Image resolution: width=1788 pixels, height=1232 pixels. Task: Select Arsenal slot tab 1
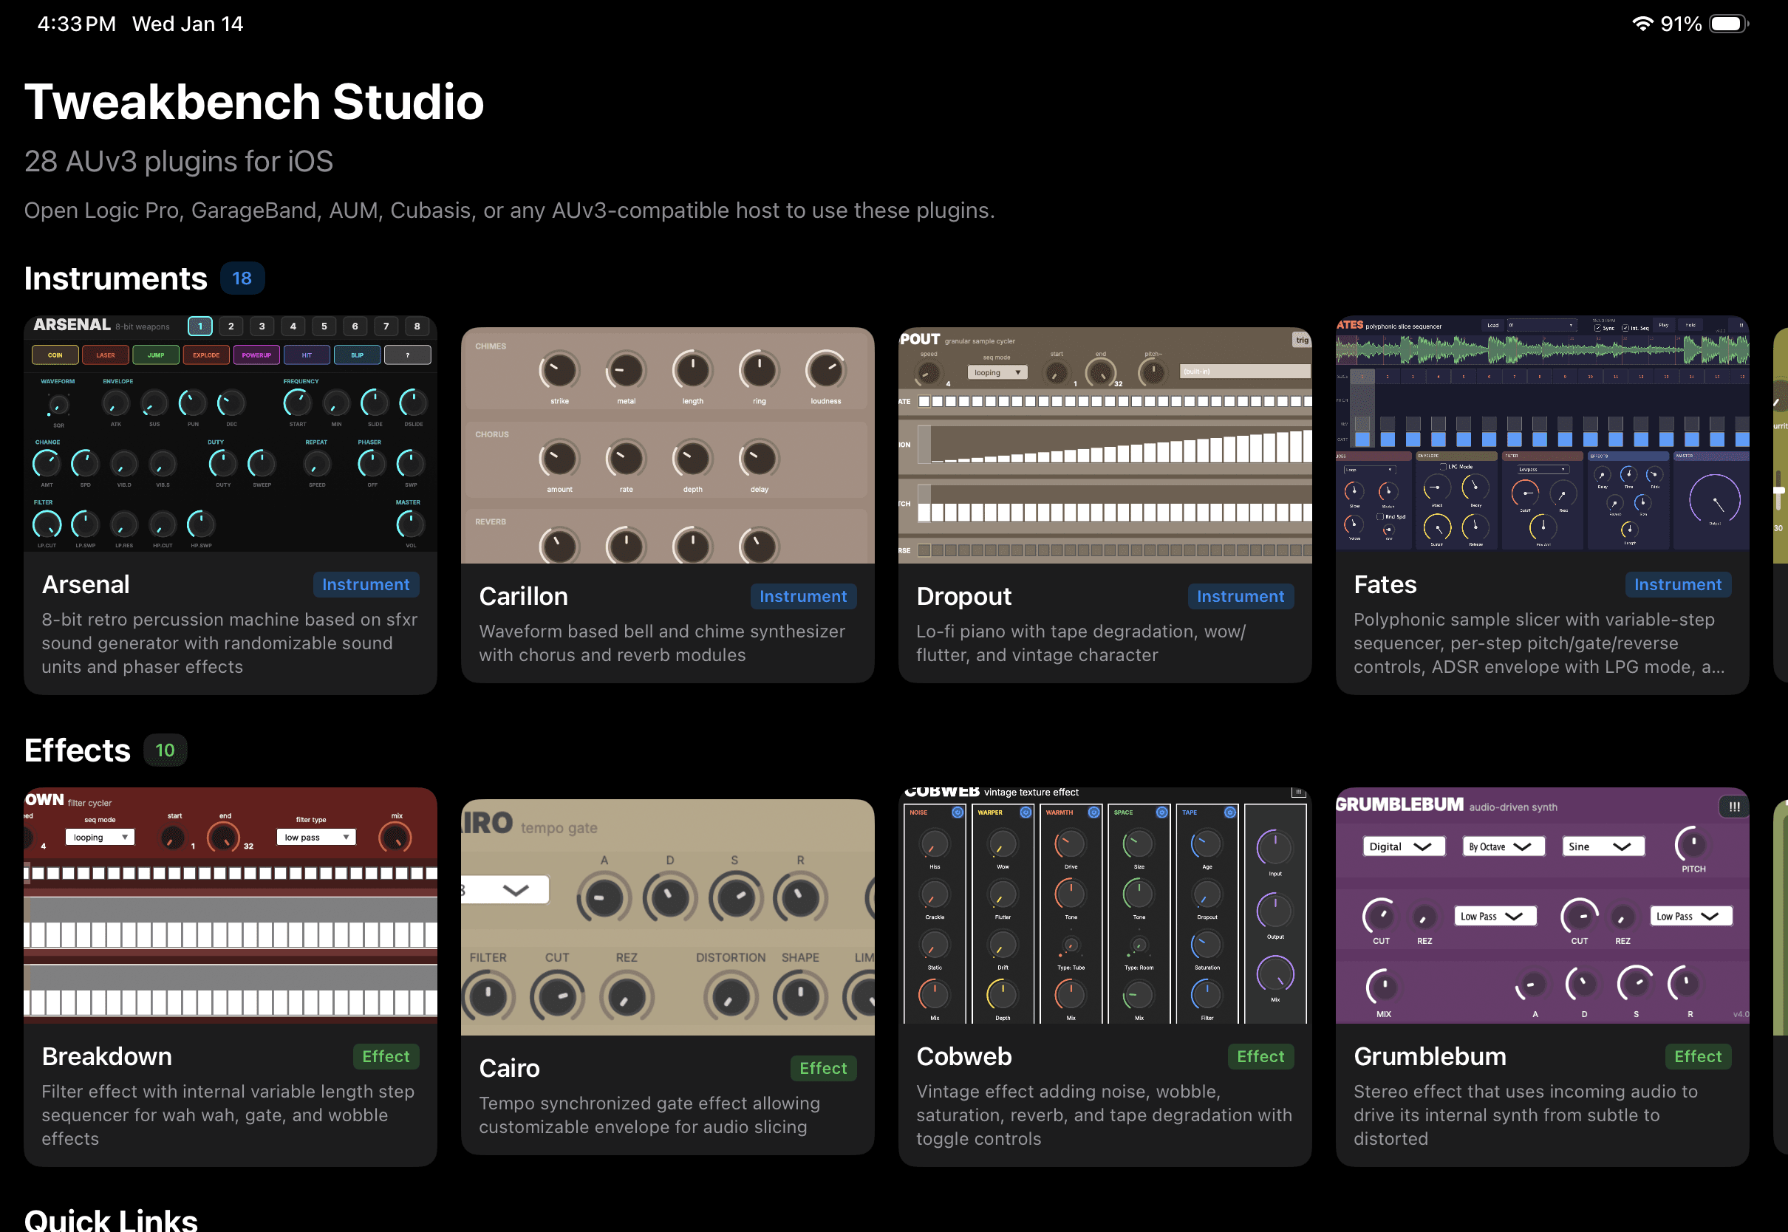coord(200,326)
